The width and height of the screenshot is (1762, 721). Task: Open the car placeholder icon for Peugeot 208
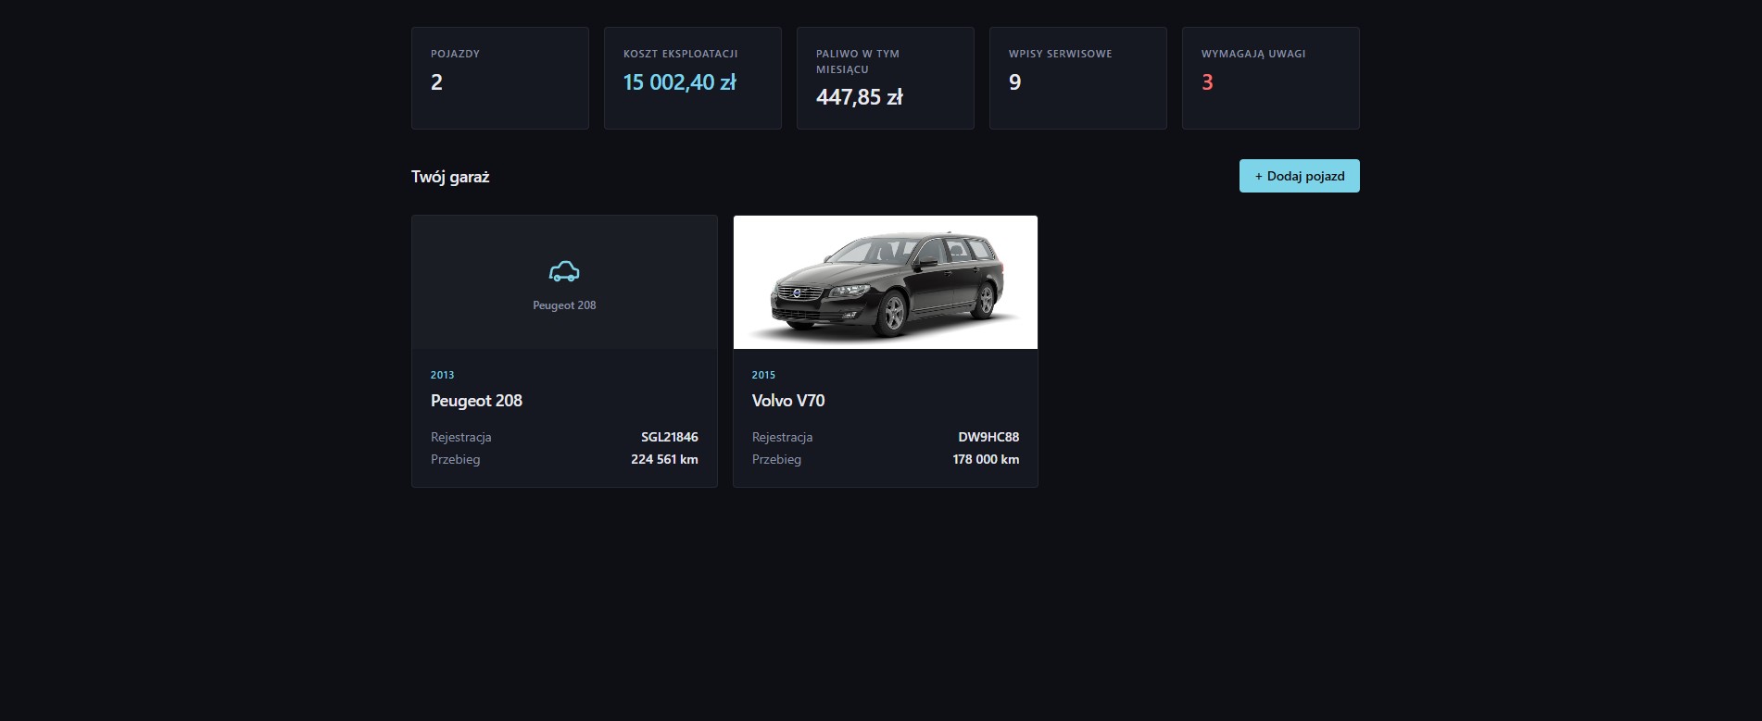coord(564,271)
